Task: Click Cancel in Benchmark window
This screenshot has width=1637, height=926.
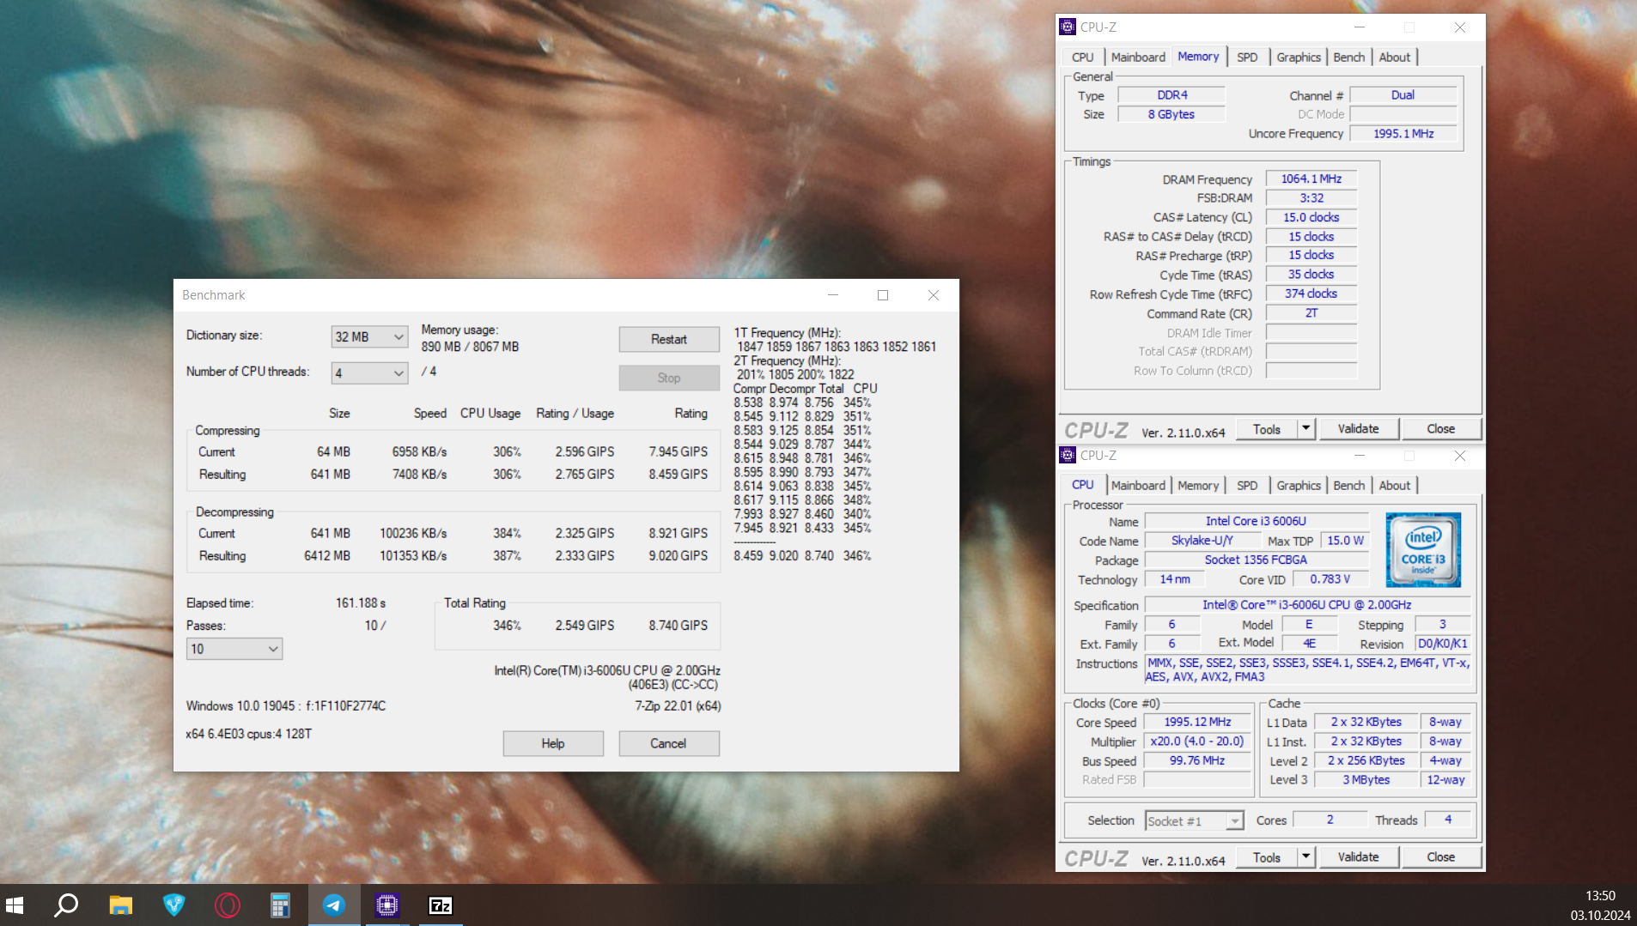Action: (x=669, y=743)
